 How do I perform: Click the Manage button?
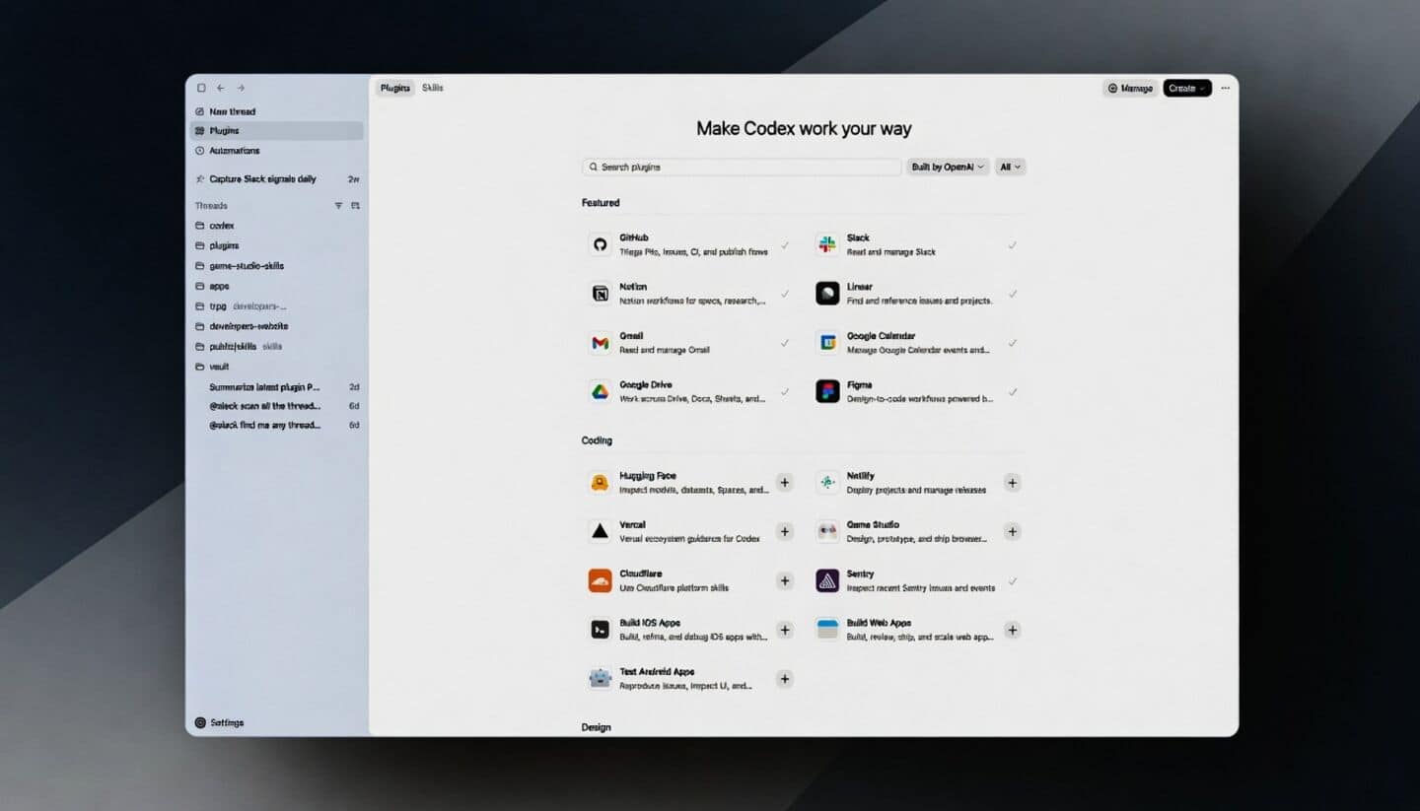point(1130,88)
